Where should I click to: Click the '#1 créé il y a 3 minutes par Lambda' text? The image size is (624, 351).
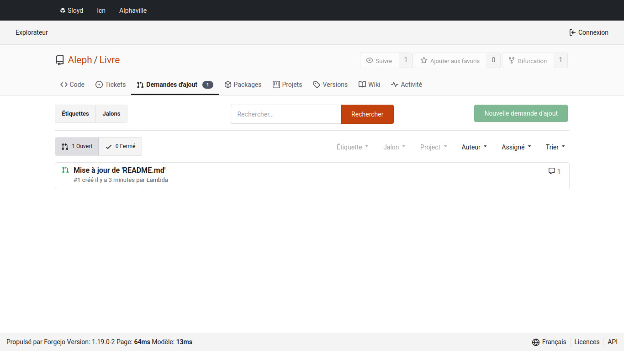[x=121, y=180]
